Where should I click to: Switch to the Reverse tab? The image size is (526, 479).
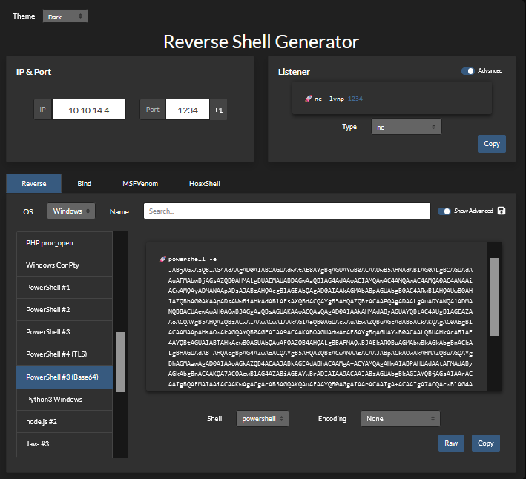[34, 183]
